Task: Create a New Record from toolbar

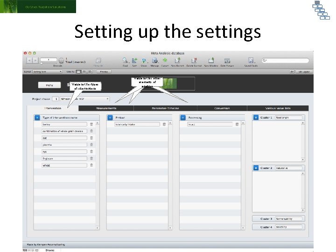Action: tap(177, 61)
